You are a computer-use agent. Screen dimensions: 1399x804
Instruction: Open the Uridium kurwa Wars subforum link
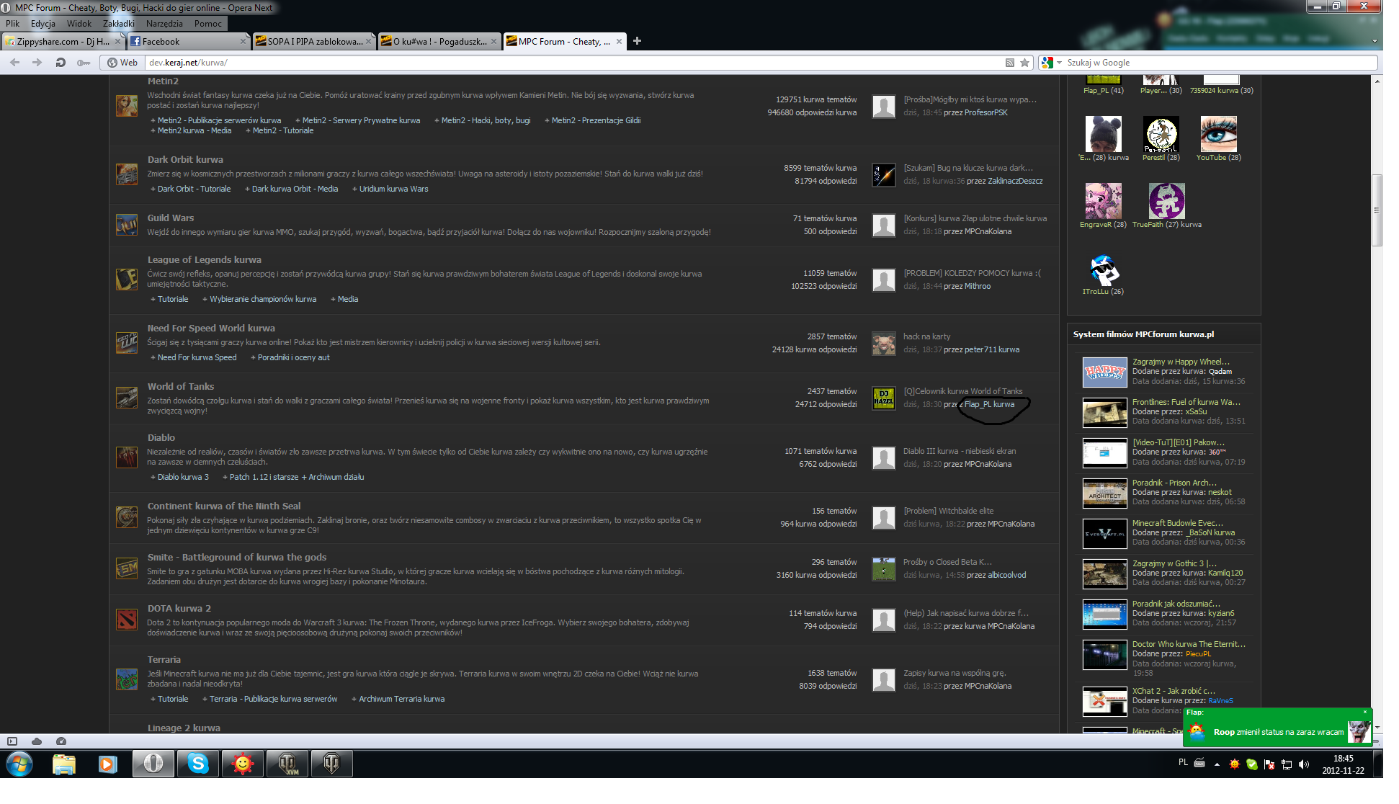[x=394, y=189]
